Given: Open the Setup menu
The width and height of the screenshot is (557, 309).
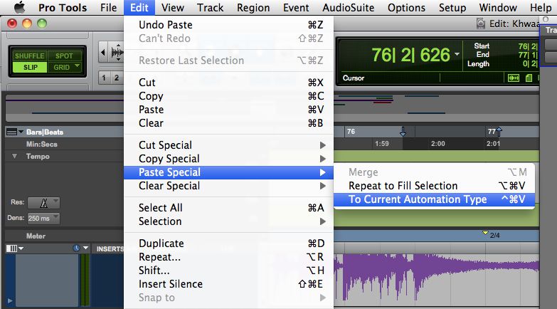Looking at the screenshot, I should click(x=452, y=7).
